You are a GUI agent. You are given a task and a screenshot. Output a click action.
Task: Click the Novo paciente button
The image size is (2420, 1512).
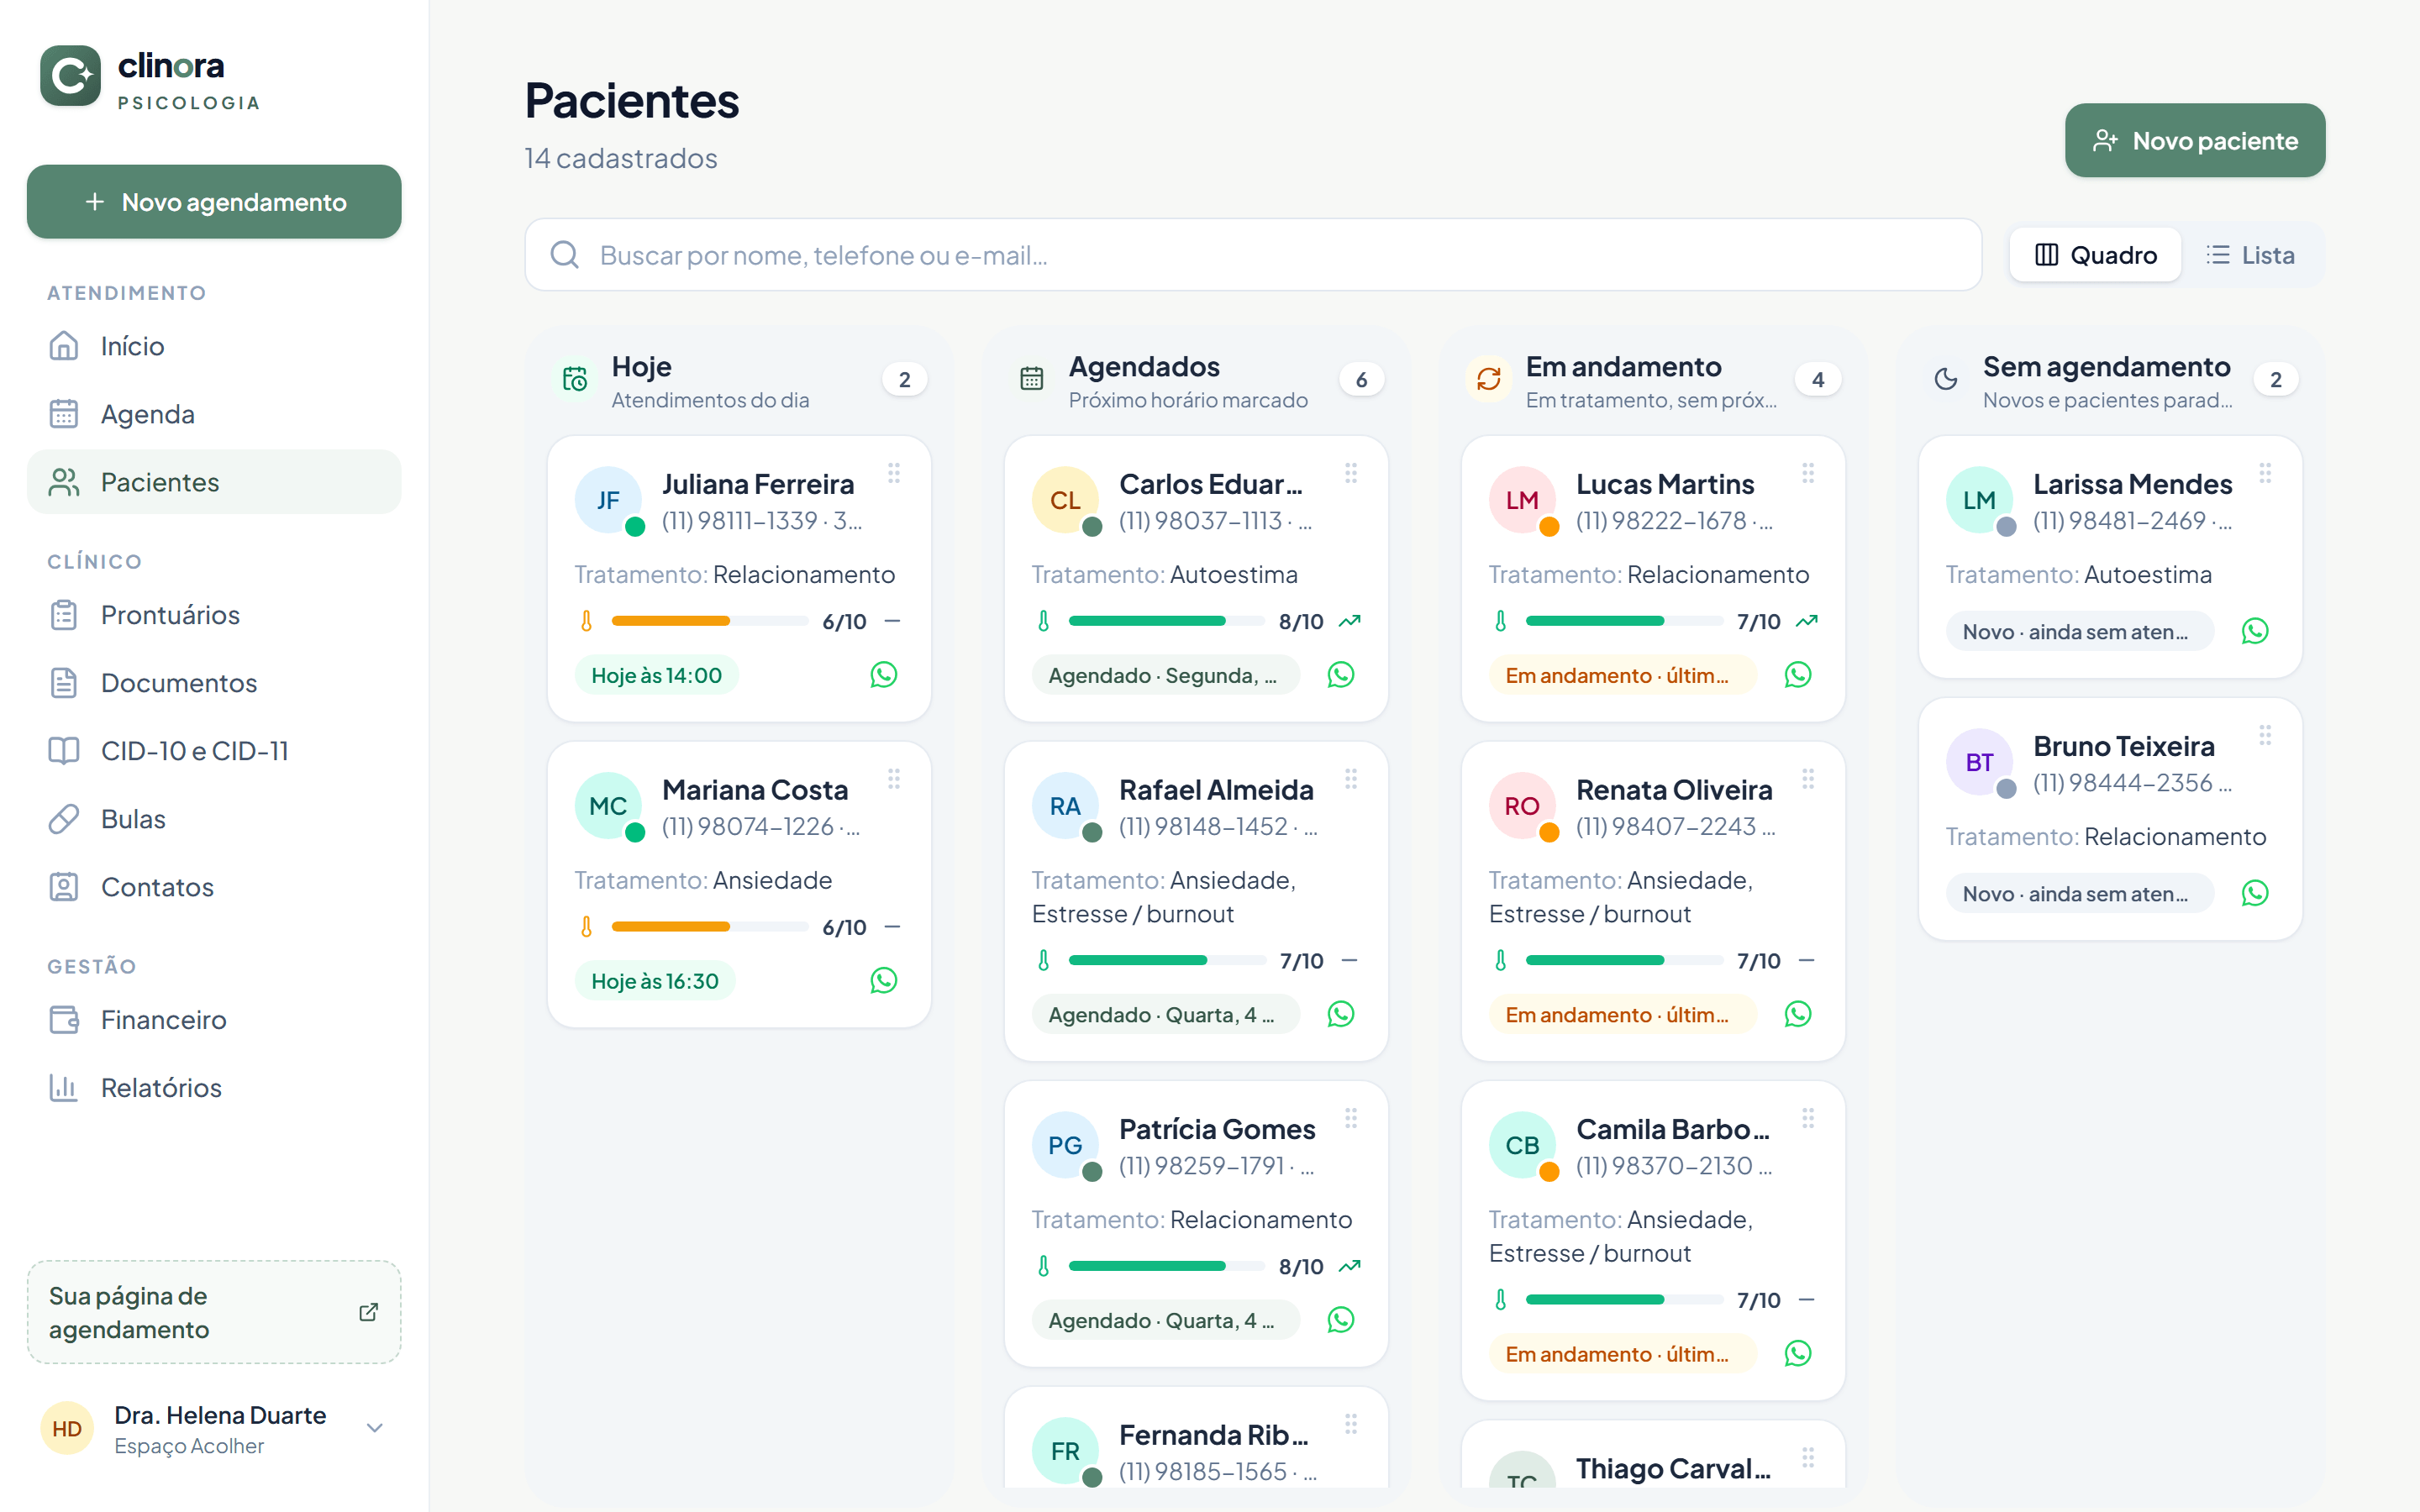point(2195,141)
